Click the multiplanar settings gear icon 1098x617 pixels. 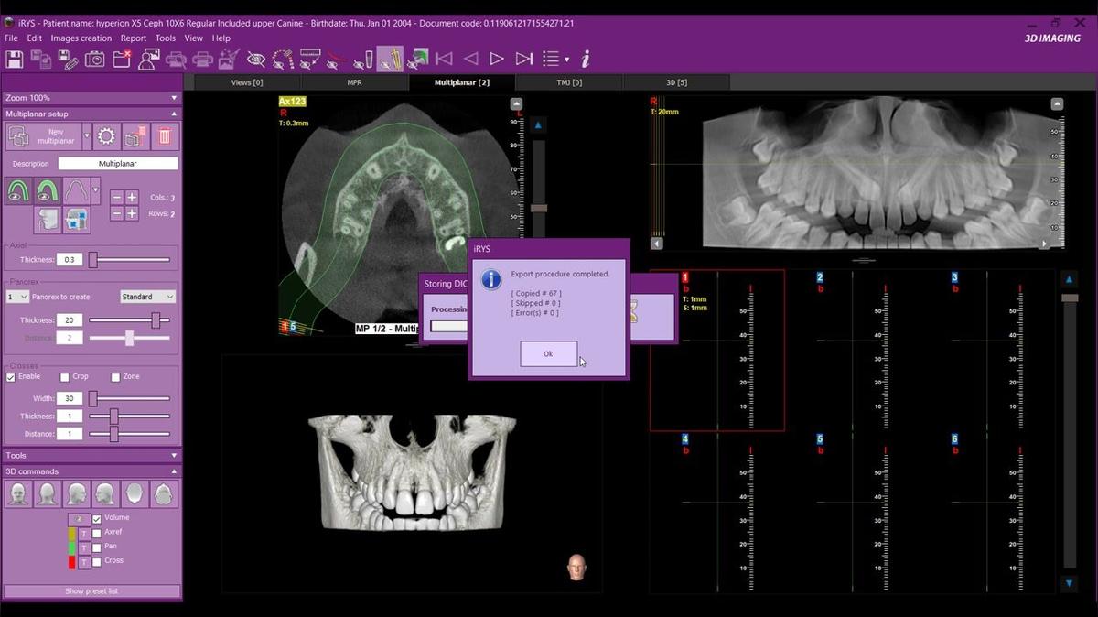(106, 136)
